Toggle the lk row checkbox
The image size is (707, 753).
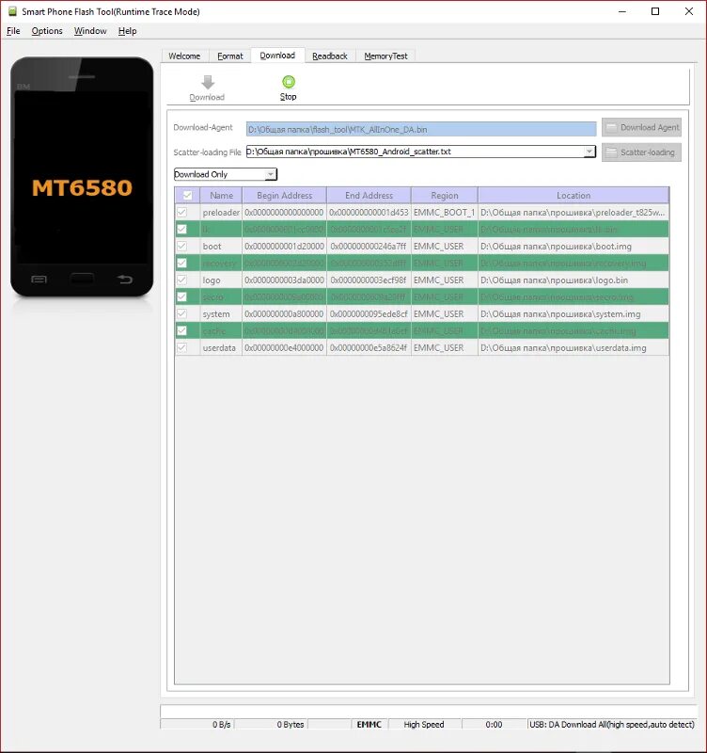[181, 229]
